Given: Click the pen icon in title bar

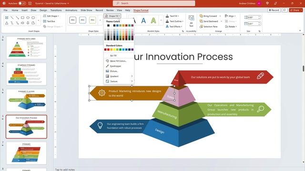Looking at the screenshot, I should [x=275, y=3].
